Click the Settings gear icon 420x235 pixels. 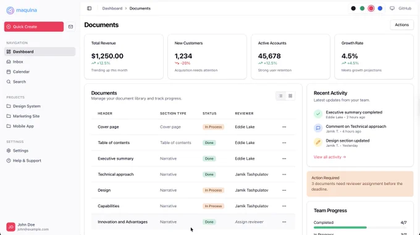pos(9,150)
